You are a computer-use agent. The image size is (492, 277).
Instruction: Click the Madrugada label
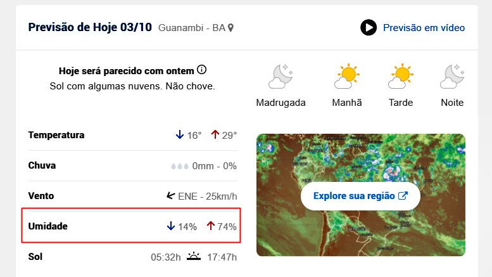281,103
